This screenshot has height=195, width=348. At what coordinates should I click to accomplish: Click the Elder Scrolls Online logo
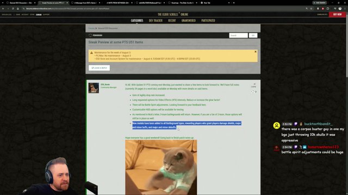(x=173, y=15)
